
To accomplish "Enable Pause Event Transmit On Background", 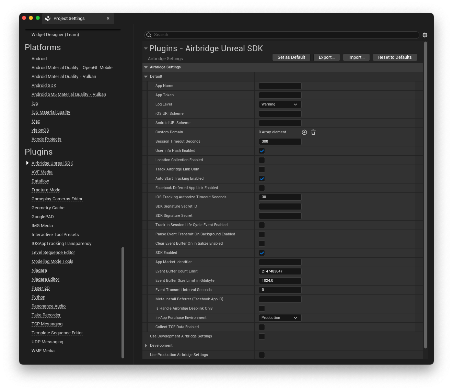I will click(x=262, y=234).
